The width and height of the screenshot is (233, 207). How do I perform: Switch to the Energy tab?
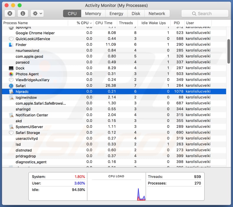click(x=116, y=14)
